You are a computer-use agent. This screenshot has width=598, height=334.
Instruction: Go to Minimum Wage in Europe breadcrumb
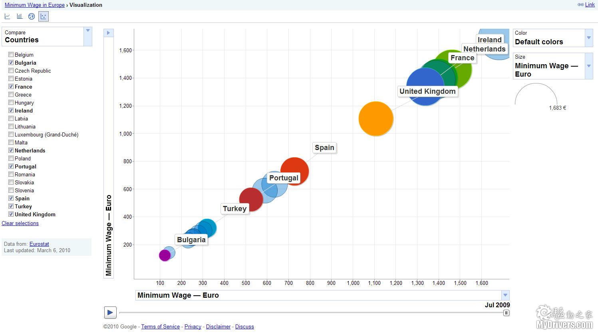pyautogui.click(x=35, y=5)
